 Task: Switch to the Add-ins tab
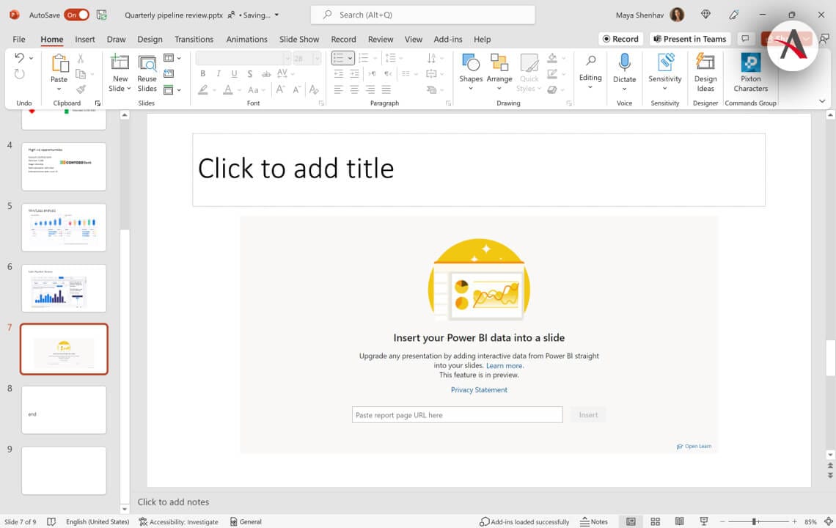448,39
